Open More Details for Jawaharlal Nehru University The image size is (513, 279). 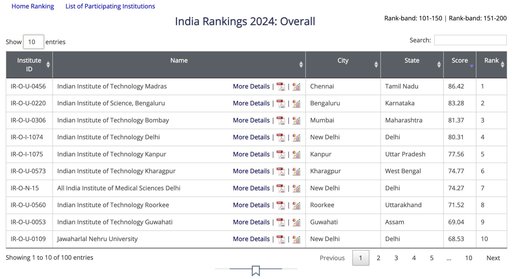pyautogui.click(x=251, y=239)
